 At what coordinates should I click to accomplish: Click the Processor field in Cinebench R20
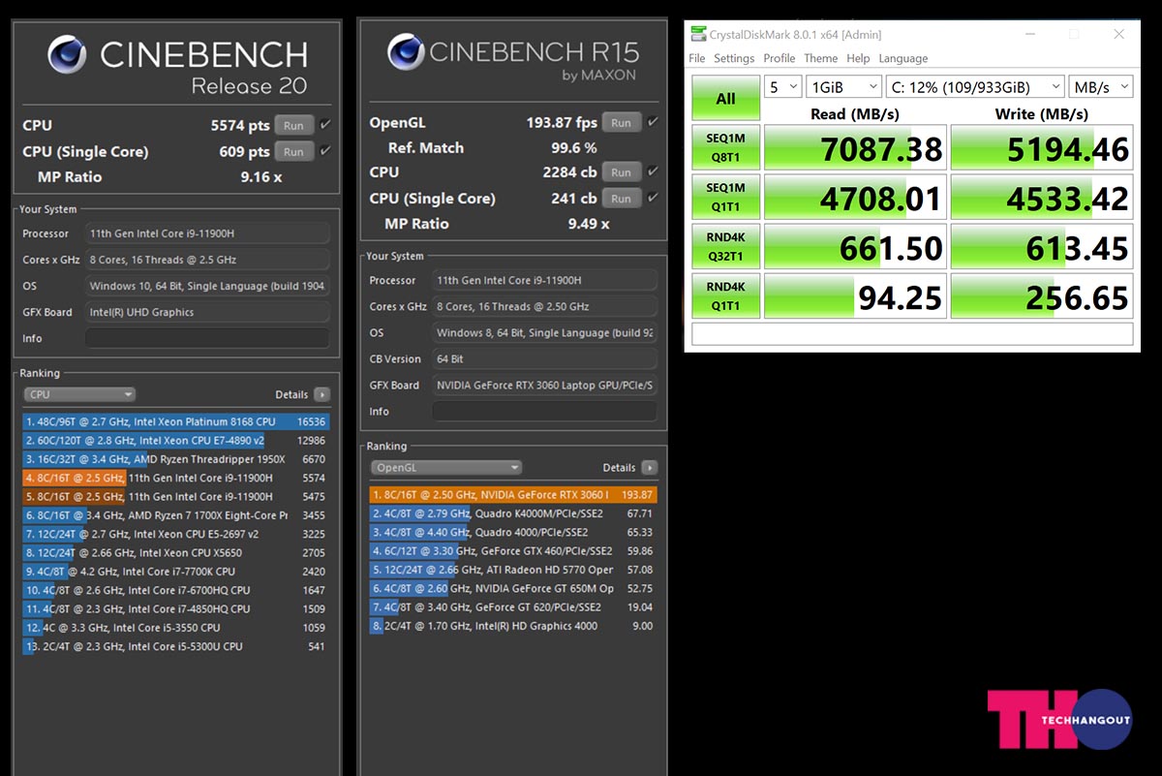click(x=207, y=233)
